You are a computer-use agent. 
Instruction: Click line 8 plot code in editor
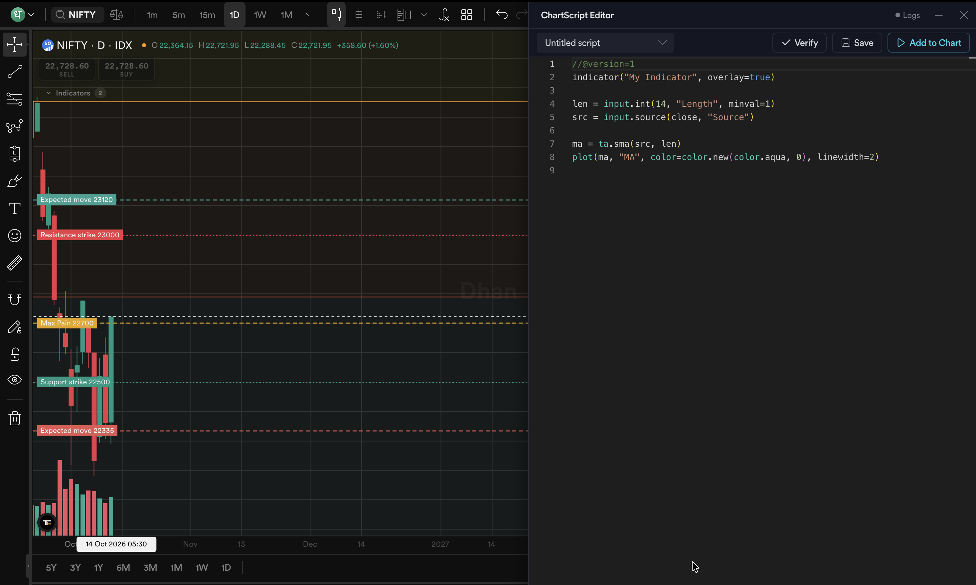[726, 157]
